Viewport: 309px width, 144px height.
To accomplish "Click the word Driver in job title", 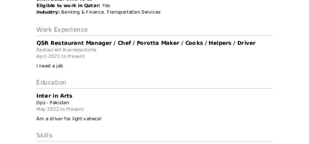I will [x=246, y=43].
